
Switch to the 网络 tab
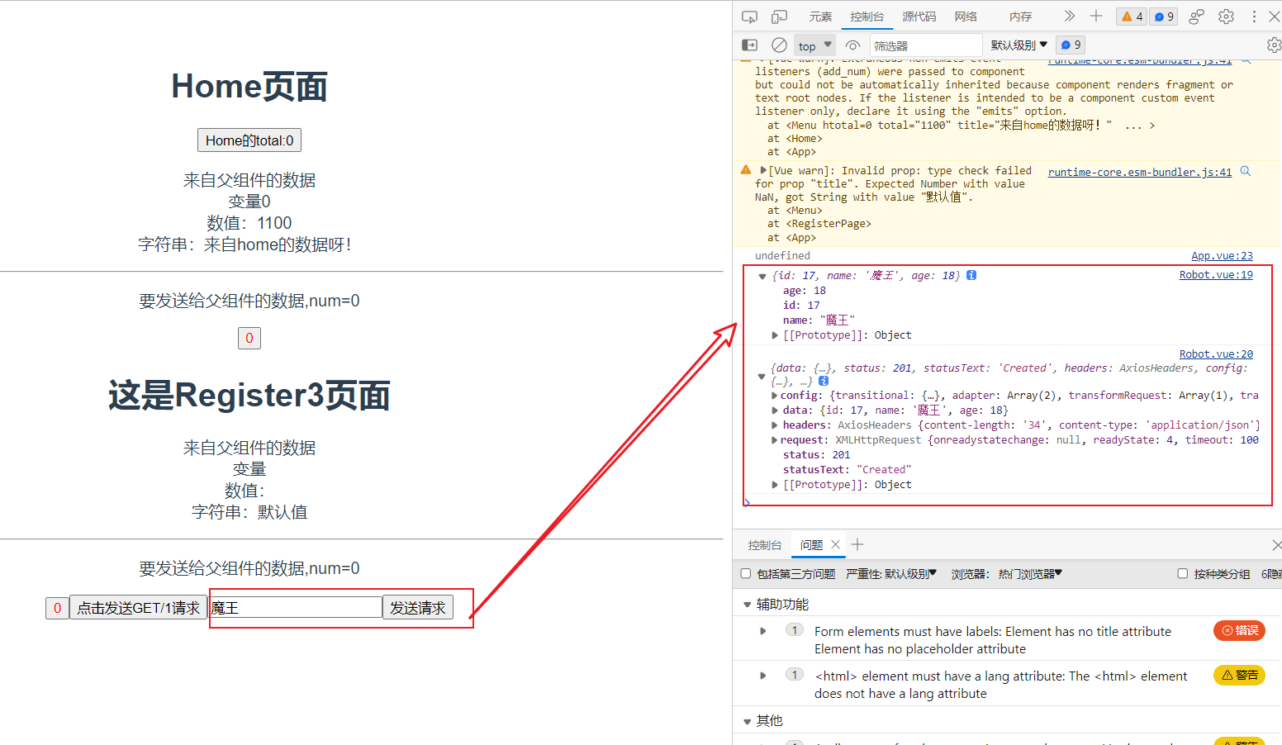pos(966,17)
